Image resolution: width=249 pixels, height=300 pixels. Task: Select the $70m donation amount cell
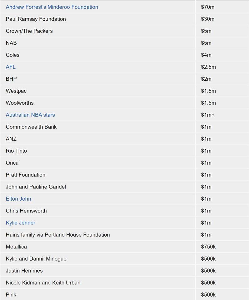click(208, 7)
